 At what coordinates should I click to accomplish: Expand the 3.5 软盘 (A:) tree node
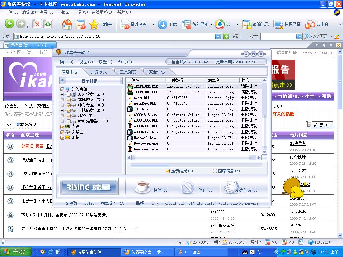point(62,94)
